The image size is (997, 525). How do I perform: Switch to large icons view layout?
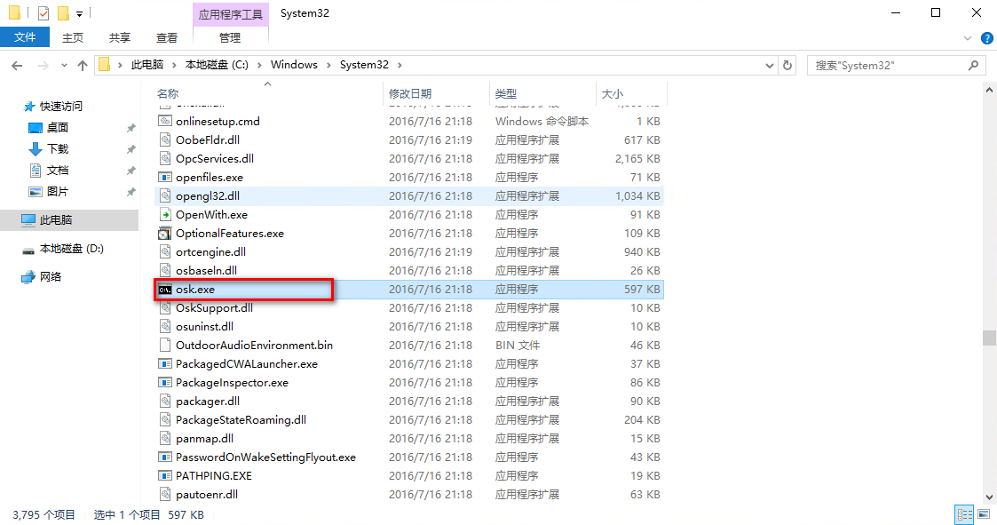pyautogui.click(x=984, y=514)
